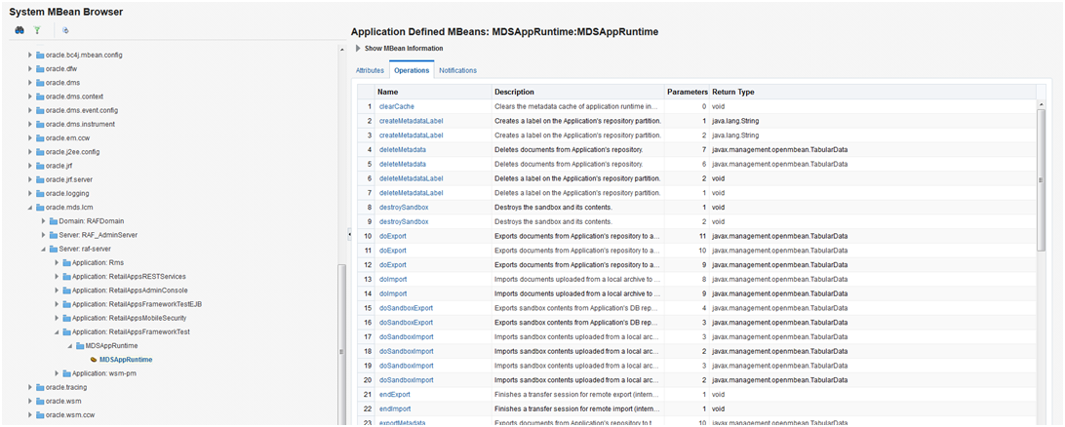Click 'Destroys the sandbox and its contents.' in row 8
Screen dimensions: 1065x427
554,207
